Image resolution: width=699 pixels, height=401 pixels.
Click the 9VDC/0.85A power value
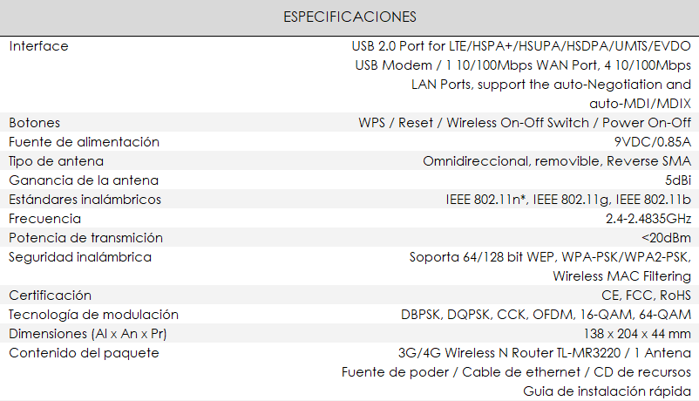pos(653,142)
